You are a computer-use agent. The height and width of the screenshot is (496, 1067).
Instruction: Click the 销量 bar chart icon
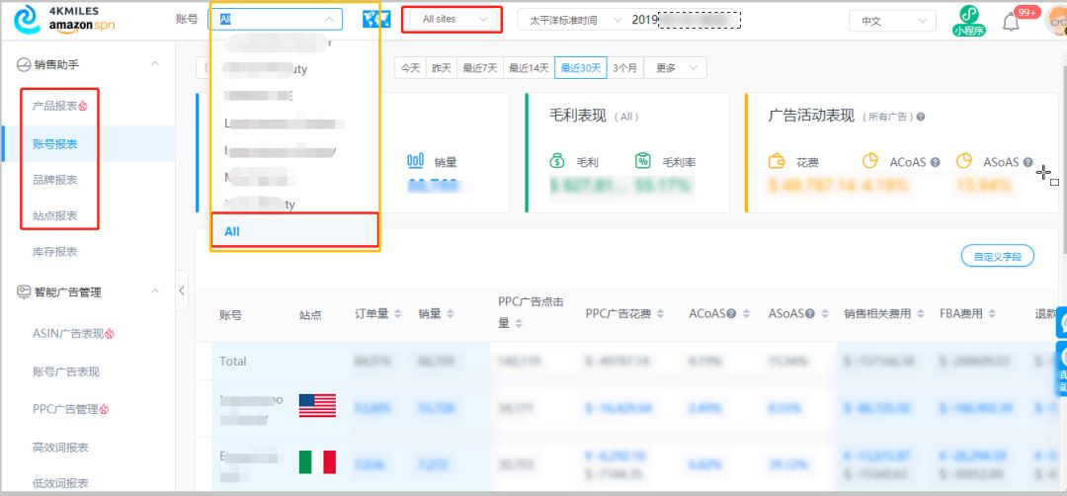pyautogui.click(x=415, y=162)
